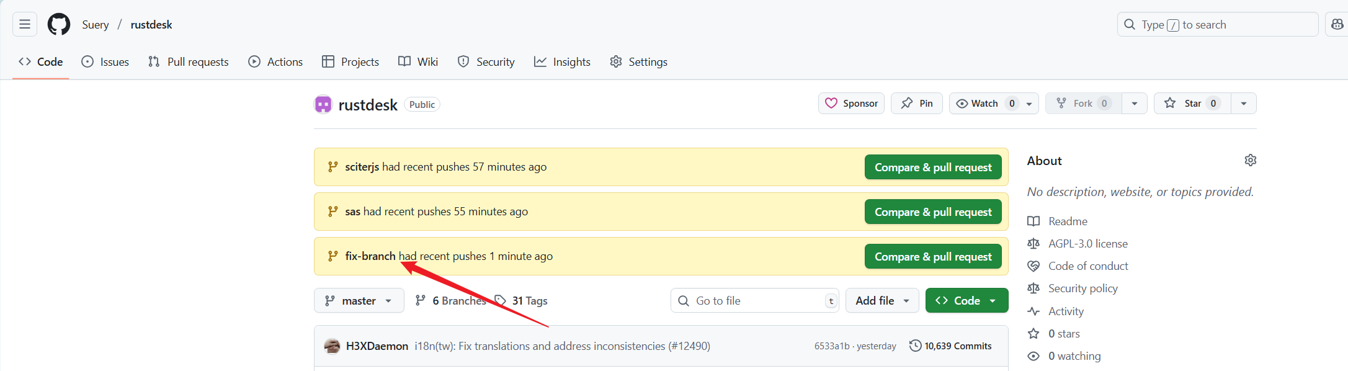Click the rustdesk repository avatar icon

coord(323,104)
